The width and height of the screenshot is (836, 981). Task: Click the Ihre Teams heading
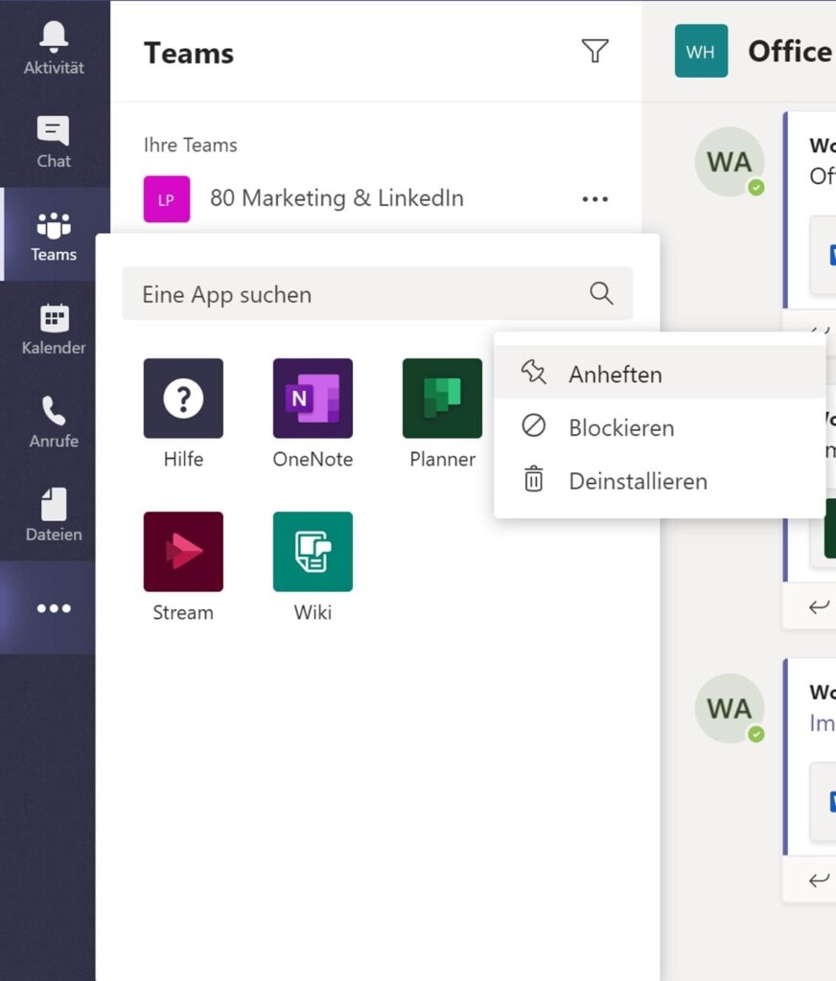pos(191,146)
